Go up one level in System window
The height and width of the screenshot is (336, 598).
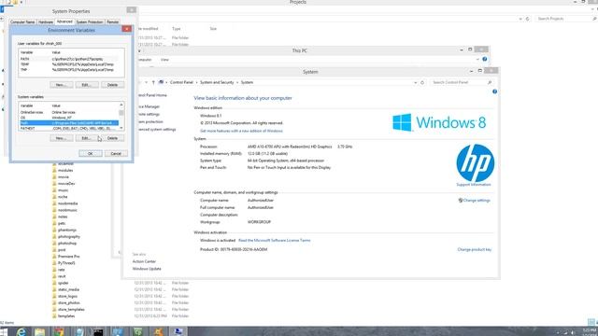(153, 82)
